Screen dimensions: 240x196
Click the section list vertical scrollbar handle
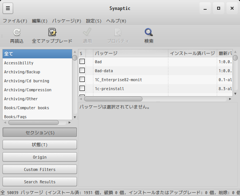click(x=75, y=58)
